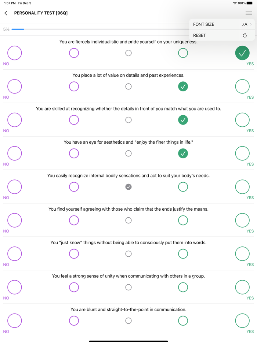Image resolution: width=257 pixels, height=344 pixels.
Task: Pick the neutral option for ends justify means
Action: click(128, 220)
